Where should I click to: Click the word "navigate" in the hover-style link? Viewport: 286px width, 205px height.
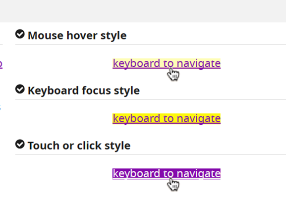pos(199,63)
